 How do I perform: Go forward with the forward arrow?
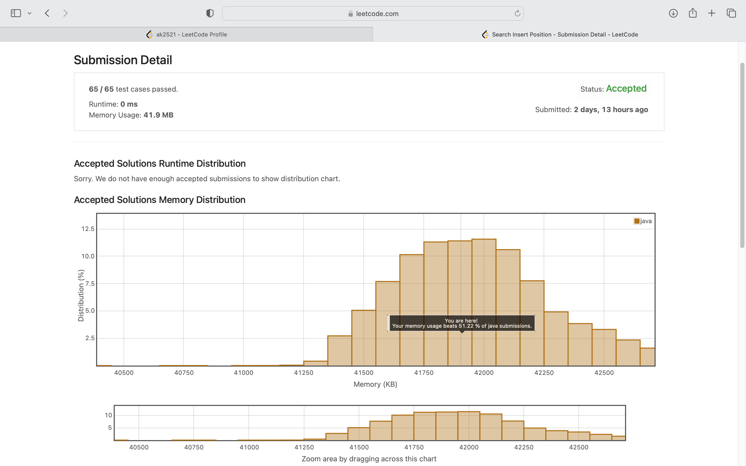click(x=65, y=13)
